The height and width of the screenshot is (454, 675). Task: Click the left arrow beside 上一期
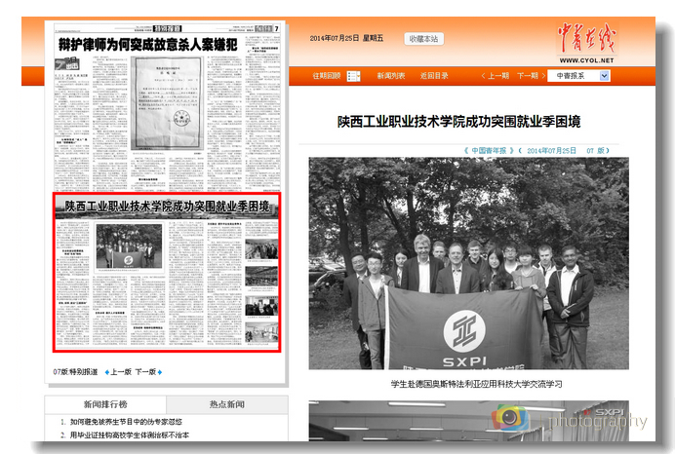pos(484,76)
